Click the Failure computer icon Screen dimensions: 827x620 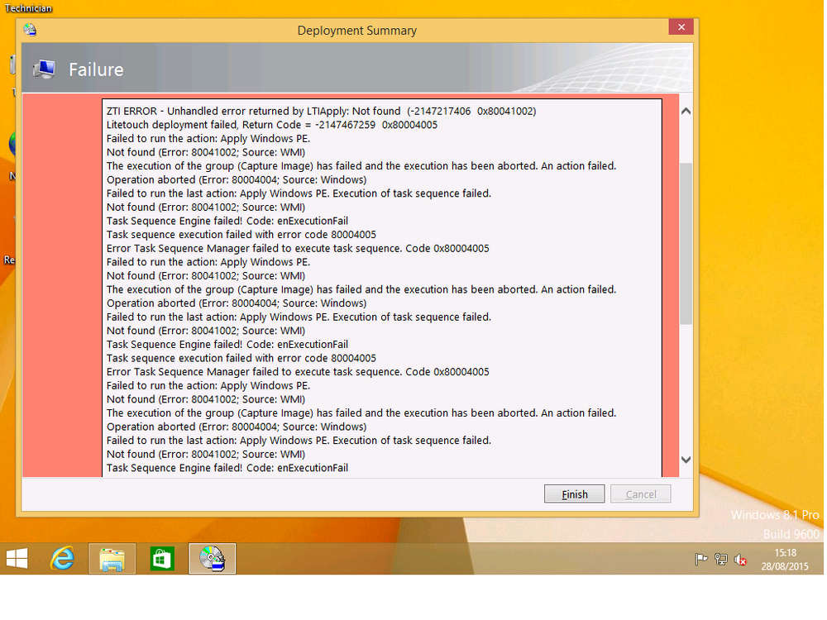44,69
